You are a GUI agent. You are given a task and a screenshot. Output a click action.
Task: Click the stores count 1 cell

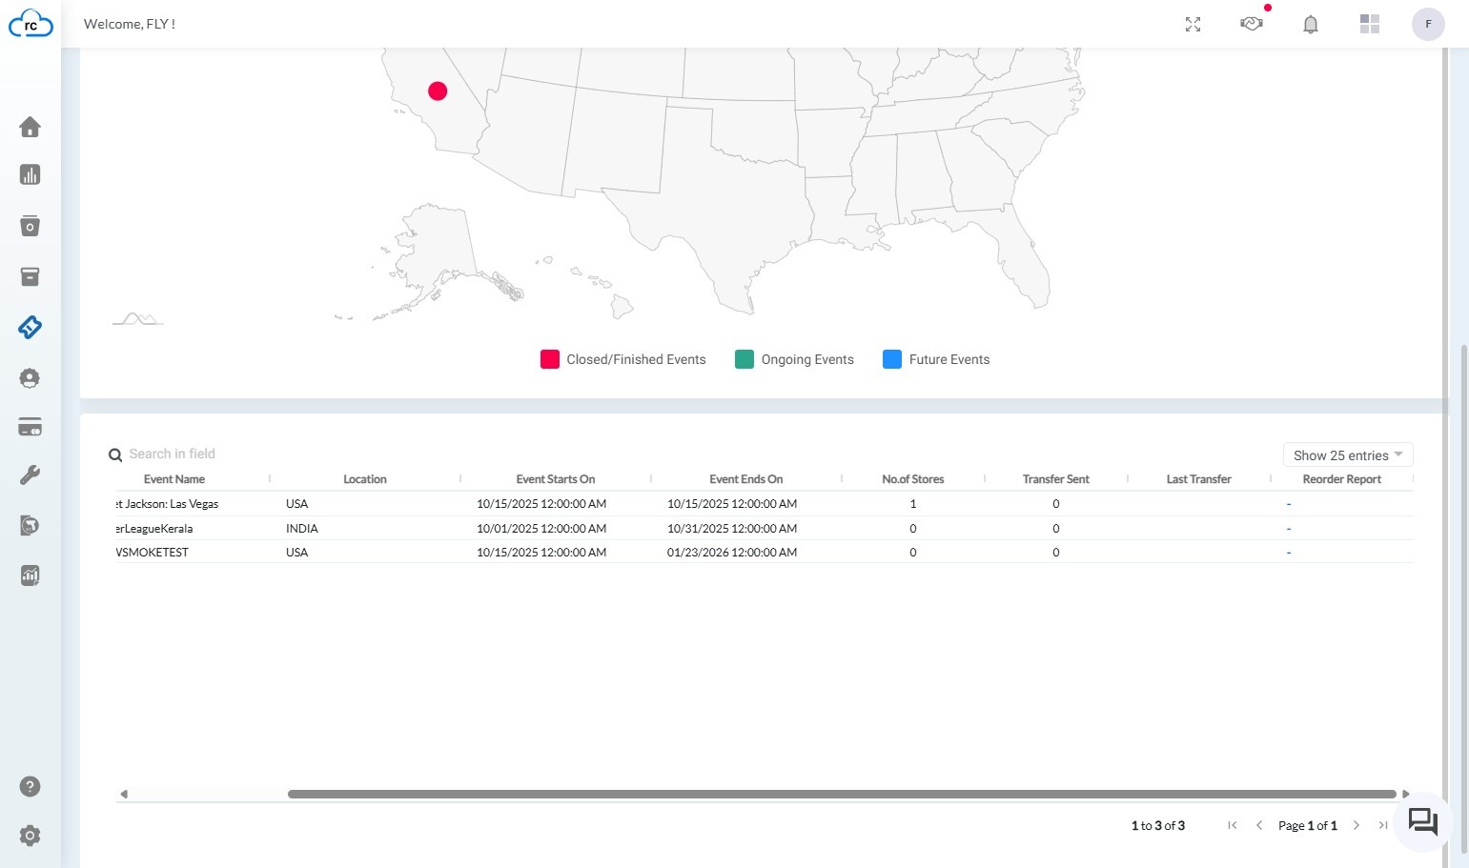click(x=913, y=504)
